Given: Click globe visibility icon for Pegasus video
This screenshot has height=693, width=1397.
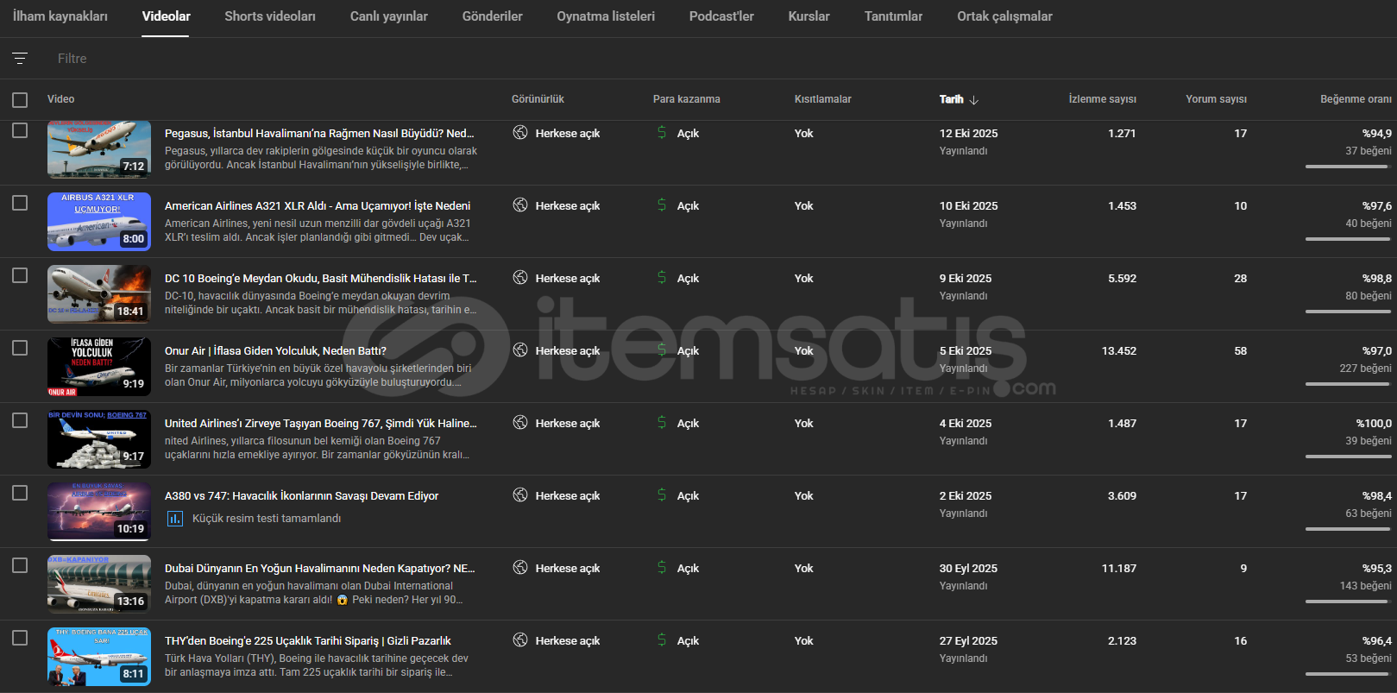Looking at the screenshot, I should pos(520,132).
